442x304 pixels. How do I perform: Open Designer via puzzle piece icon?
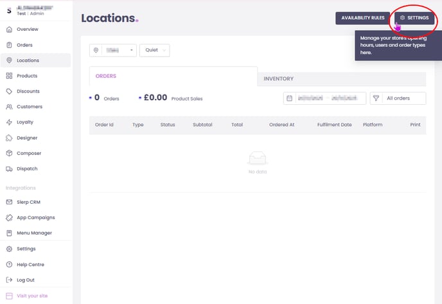point(9,138)
